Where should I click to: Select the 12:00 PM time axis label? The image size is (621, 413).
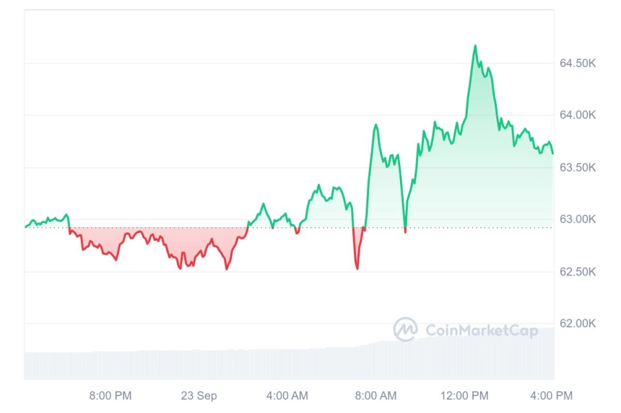point(464,396)
